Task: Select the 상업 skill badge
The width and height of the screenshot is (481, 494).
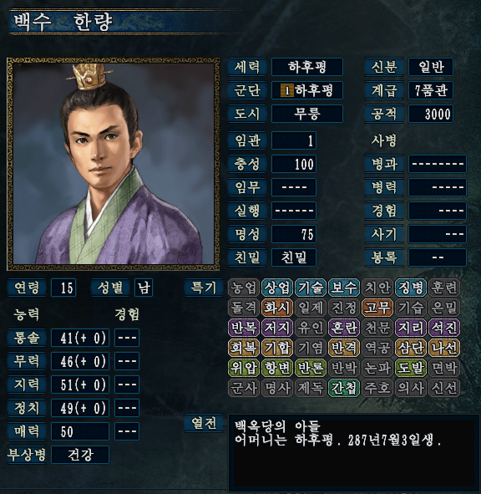Action: click(x=277, y=288)
